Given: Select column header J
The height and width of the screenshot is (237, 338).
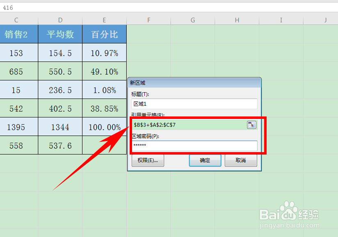Looking at the screenshot, I should coord(325,19).
